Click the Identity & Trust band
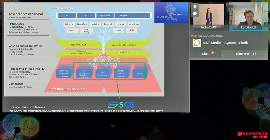This screenshot has height=140, width=270. 78,45
